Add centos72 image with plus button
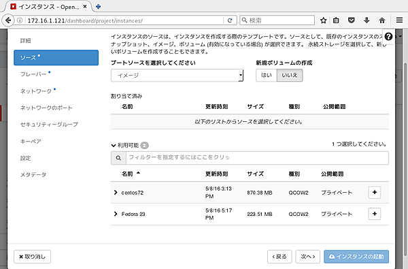 pos(375,192)
